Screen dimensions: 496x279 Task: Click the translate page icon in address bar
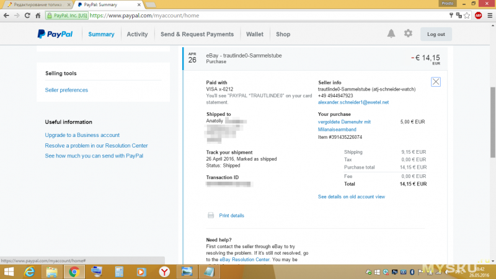pos(459,15)
